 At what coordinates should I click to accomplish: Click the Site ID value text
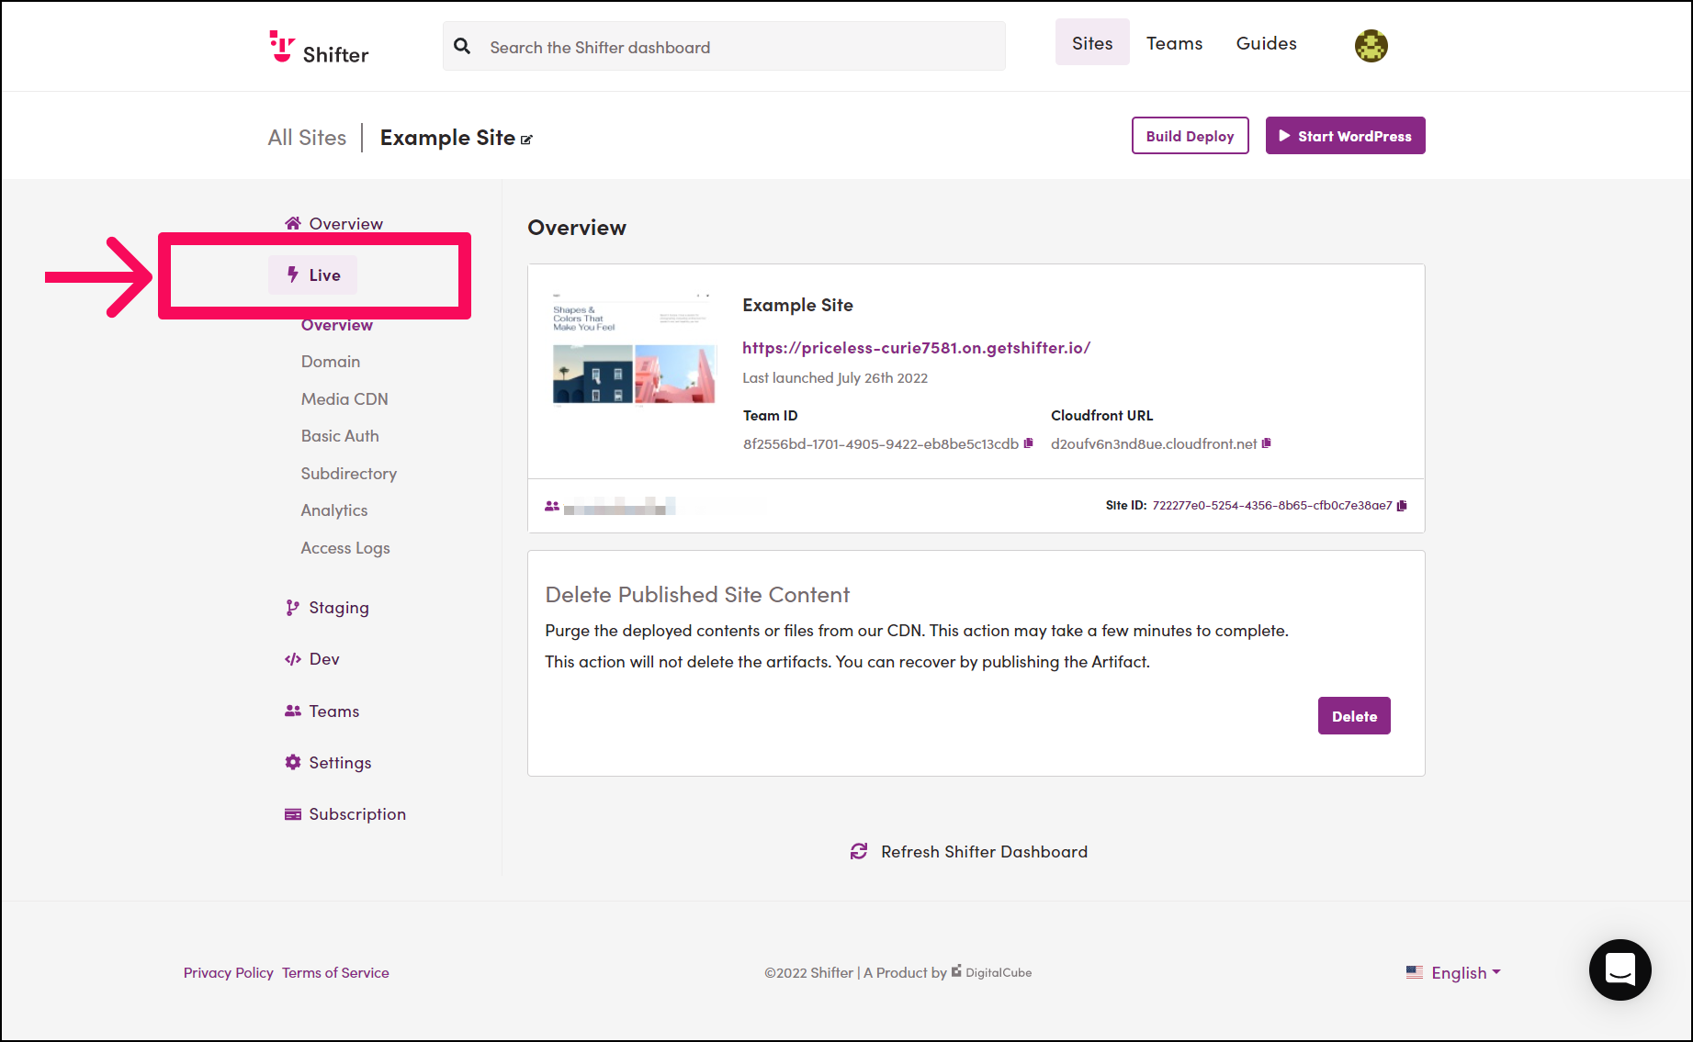1271,506
